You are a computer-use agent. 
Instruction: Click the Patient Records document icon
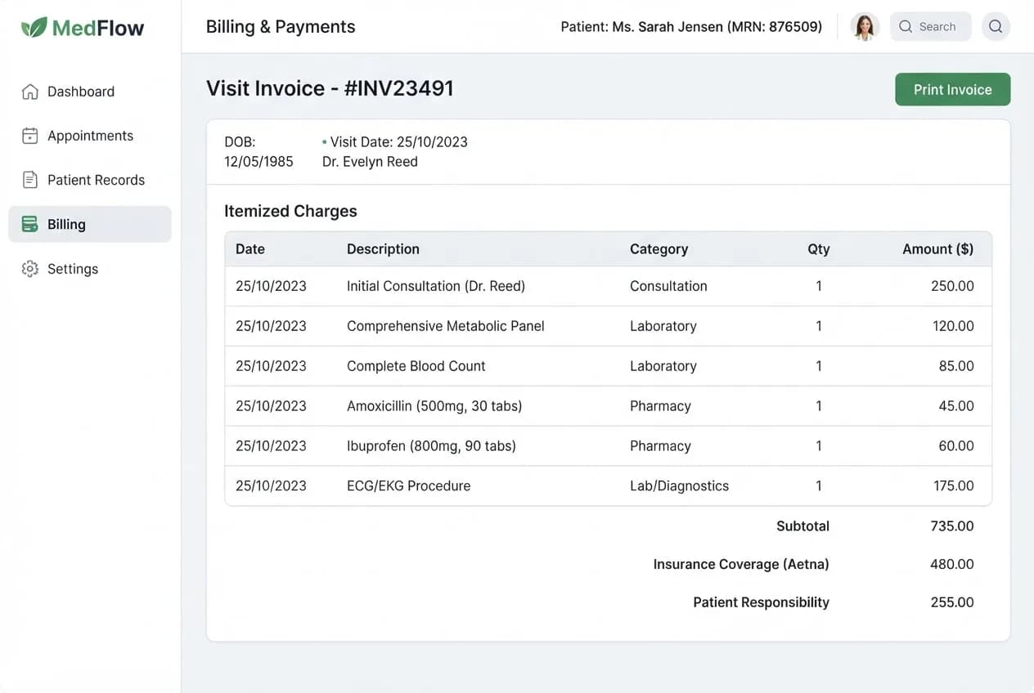[30, 180]
